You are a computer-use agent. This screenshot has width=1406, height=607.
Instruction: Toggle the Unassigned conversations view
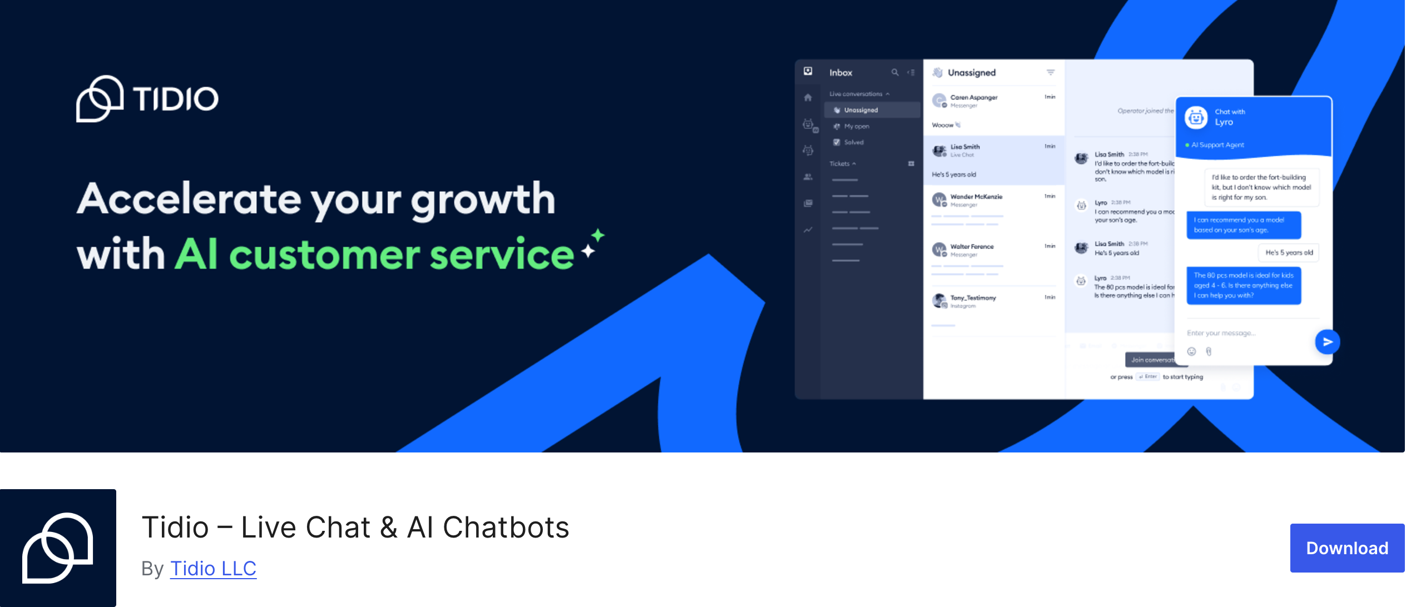[x=862, y=108]
